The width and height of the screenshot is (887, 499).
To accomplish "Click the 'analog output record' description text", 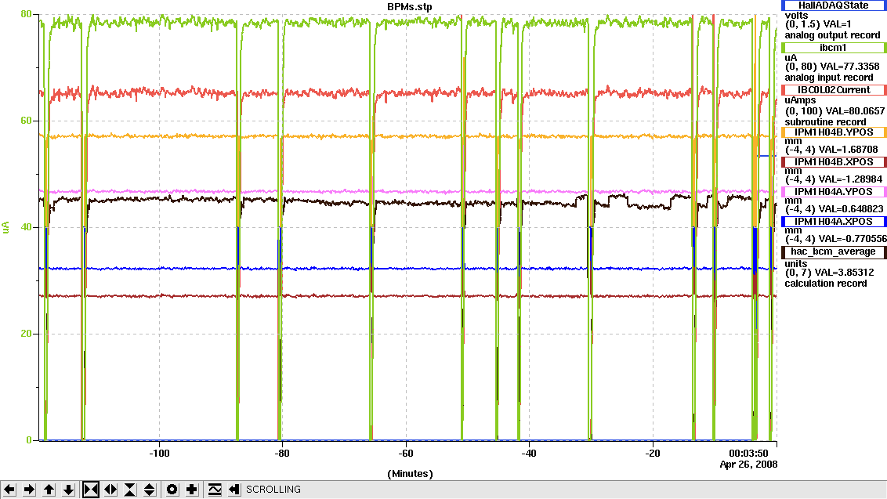I will [x=832, y=35].
